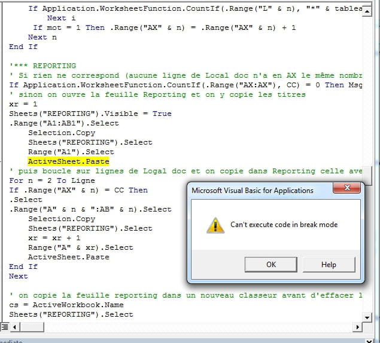The width and height of the screenshot is (380, 343).
Task: Click the final 'Next' line before blank row
Action: [x=19, y=276]
